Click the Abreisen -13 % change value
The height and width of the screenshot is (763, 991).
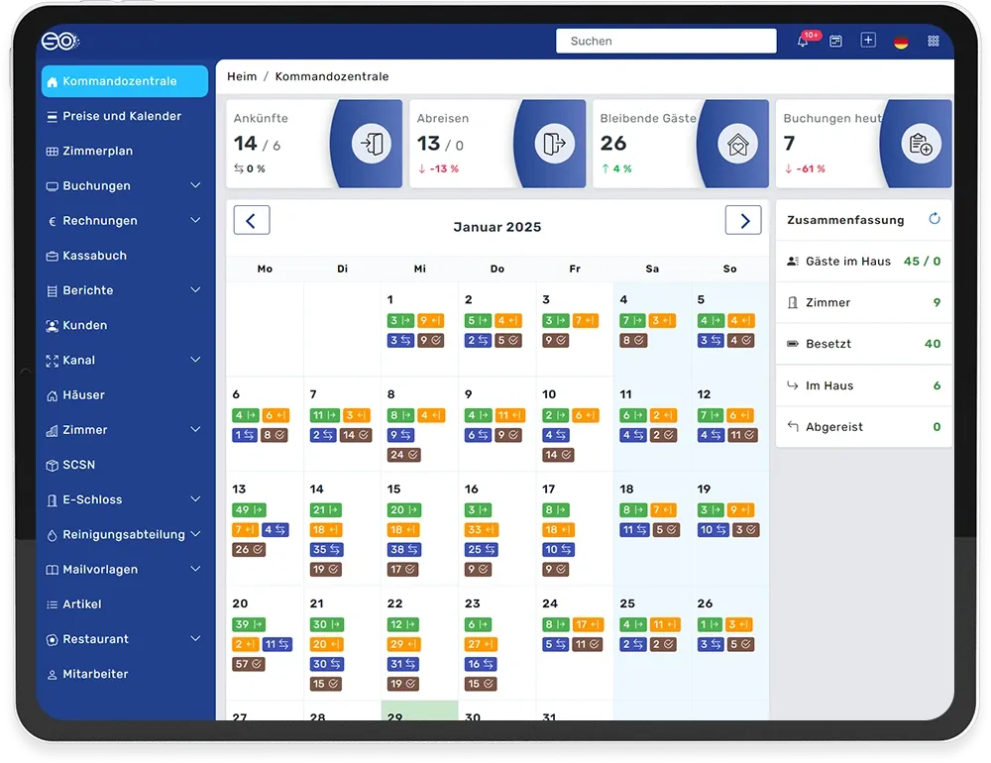click(x=444, y=168)
